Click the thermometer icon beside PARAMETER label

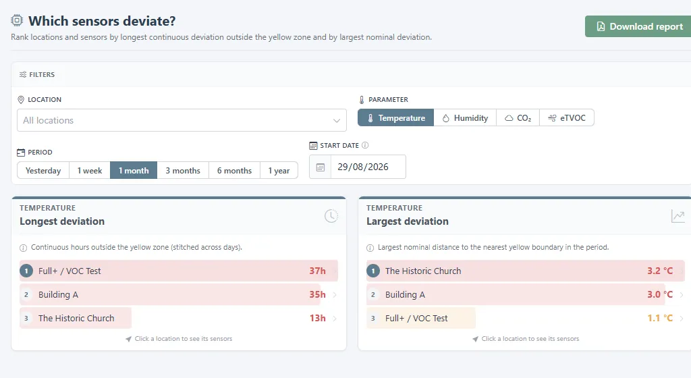[362, 100]
